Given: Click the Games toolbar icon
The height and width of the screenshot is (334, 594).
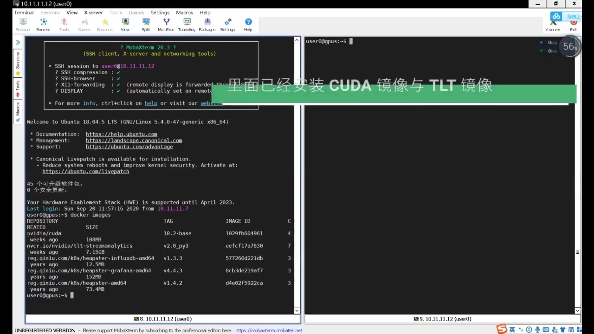Looking at the screenshot, I should pyautogui.click(x=84, y=25).
